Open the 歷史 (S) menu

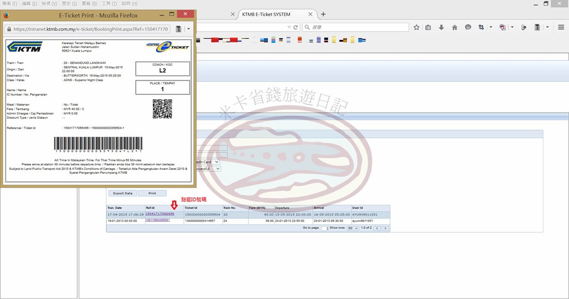pyautogui.click(x=69, y=4)
